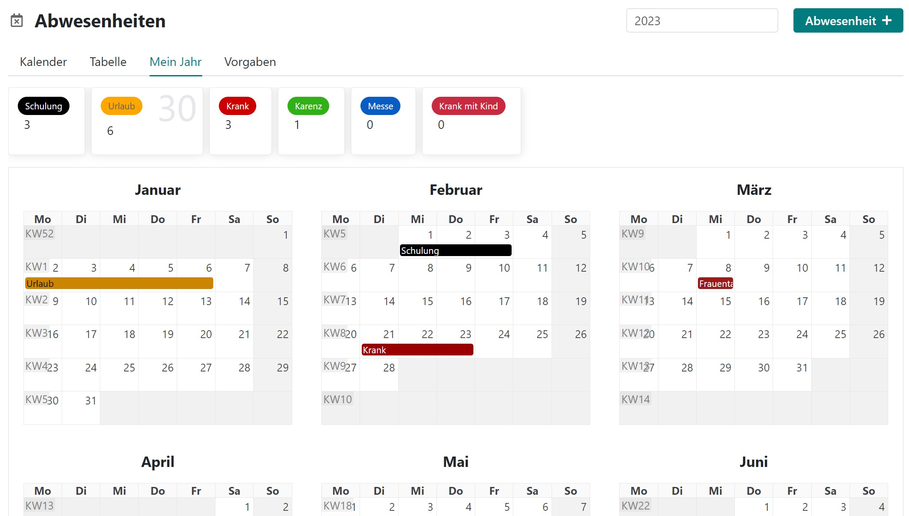The width and height of the screenshot is (909, 516).
Task: Click the year input field showing 2023
Action: pyautogui.click(x=701, y=20)
